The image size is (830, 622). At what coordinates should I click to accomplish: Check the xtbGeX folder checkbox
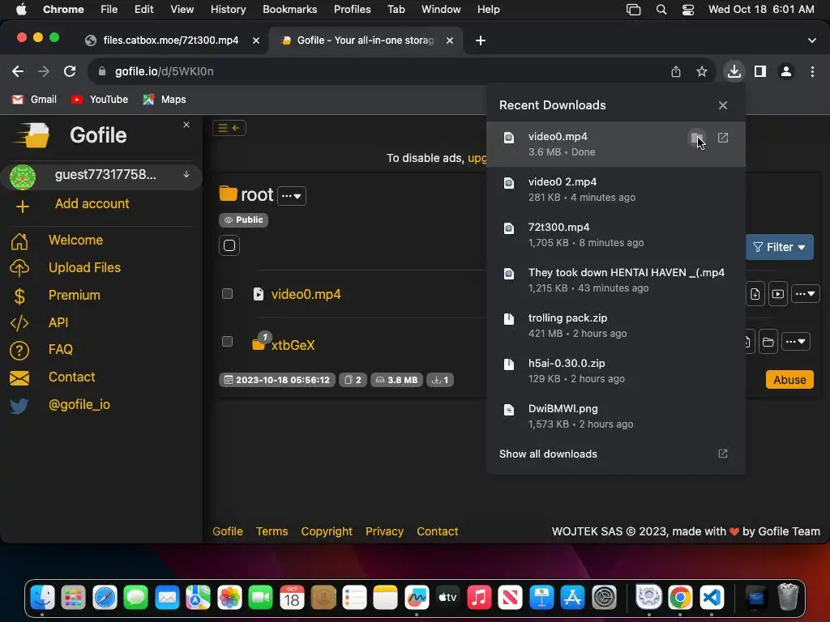tap(227, 341)
